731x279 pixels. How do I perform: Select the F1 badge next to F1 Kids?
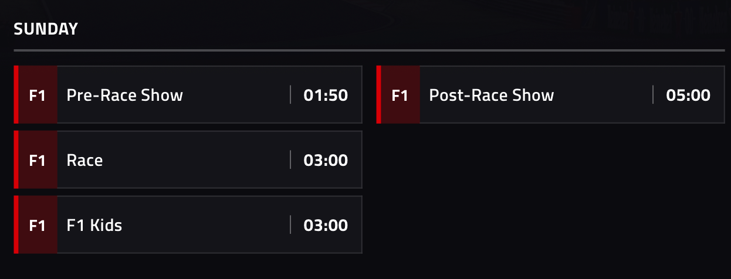38,225
